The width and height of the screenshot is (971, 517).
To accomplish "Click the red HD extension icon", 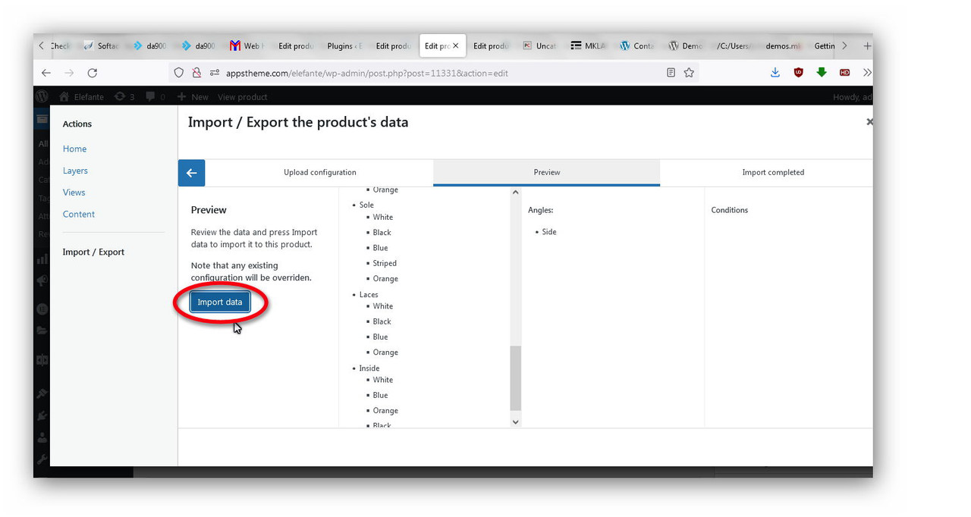I will [844, 73].
